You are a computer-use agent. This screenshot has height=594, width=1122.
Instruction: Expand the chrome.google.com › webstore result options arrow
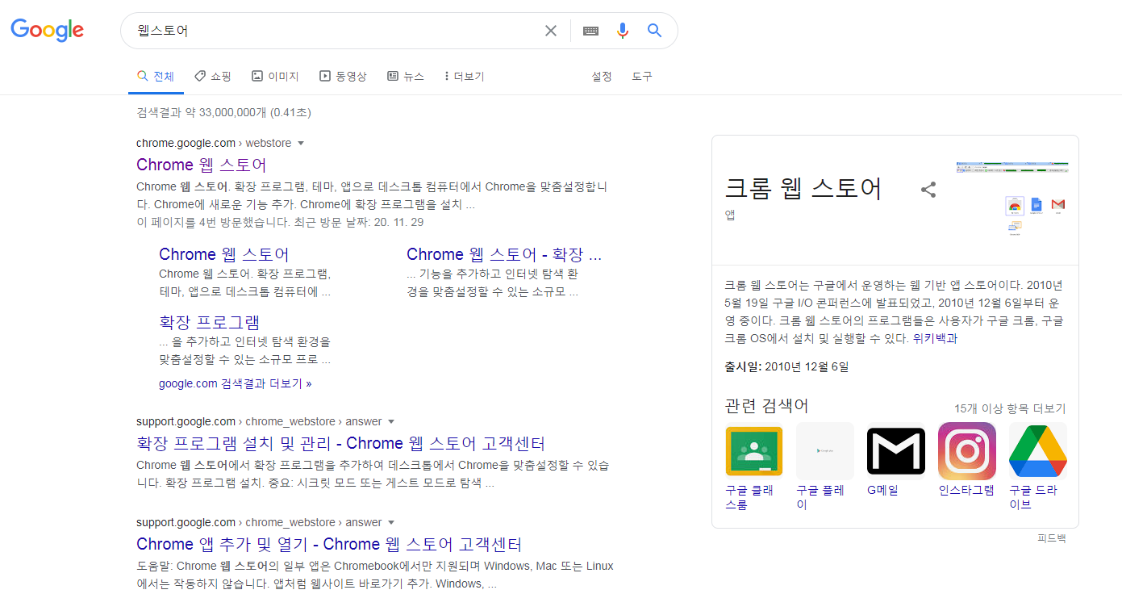301,144
